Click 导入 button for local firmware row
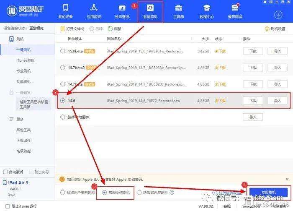Viewport: 293px width, 211px height. 253,117
